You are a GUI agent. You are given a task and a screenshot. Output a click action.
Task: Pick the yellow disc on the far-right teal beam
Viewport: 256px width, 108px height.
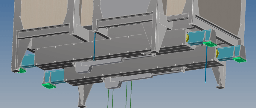(x=217, y=54)
